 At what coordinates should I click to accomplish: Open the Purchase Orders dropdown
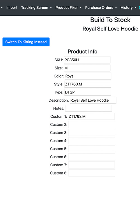[101, 8]
